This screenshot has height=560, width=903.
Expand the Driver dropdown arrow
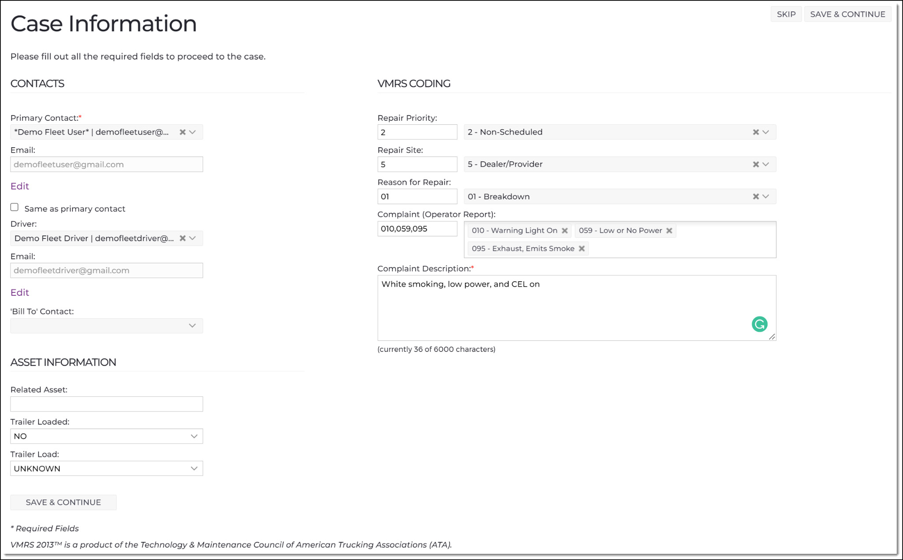click(192, 239)
